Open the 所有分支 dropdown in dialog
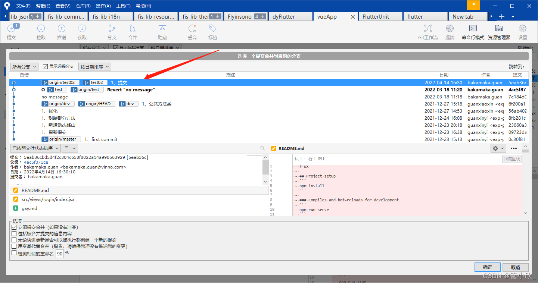The height and width of the screenshot is (283, 538). coord(24,66)
